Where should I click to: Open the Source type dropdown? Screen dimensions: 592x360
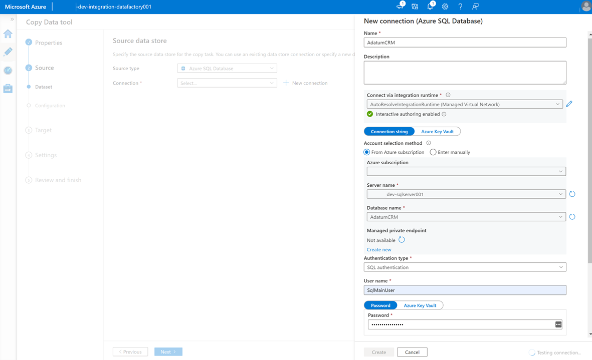(x=227, y=68)
